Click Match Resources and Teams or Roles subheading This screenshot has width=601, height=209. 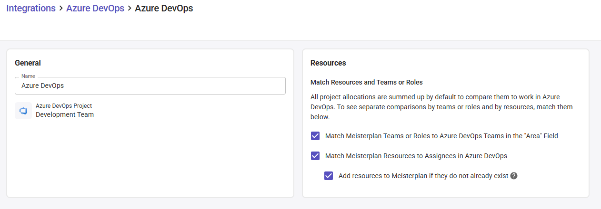point(367,82)
